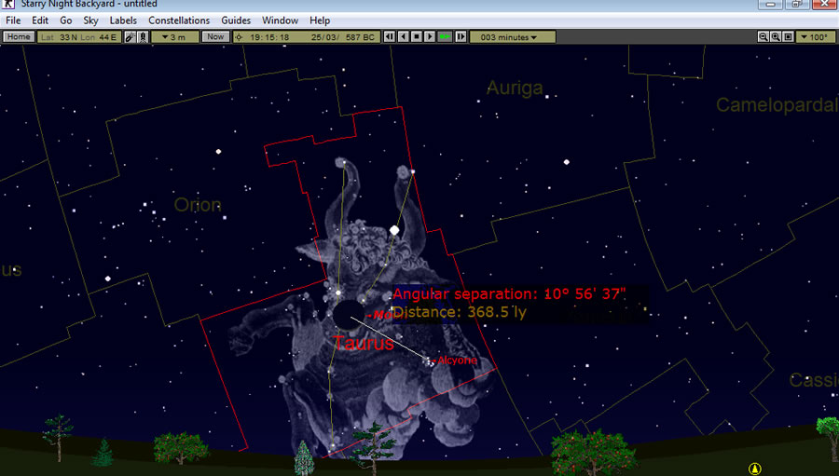This screenshot has width=839, height=476.
Task: Click the yellow compass marker on the horizon
Action: tap(754, 469)
